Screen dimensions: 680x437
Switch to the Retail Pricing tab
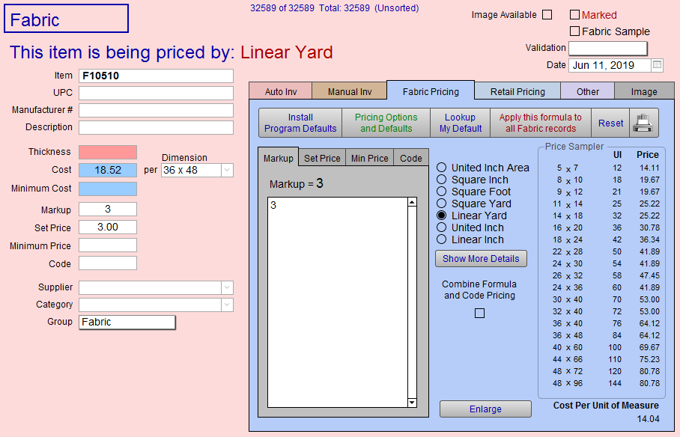click(517, 91)
